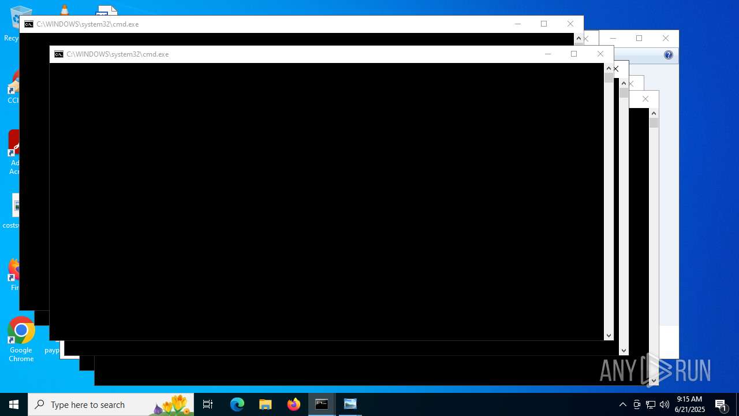Show hidden system tray icons
Viewport: 739px width, 416px height.
pyautogui.click(x=623, y=404)
